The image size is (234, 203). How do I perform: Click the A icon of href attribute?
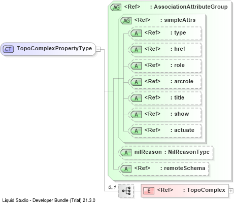point(136,49)
